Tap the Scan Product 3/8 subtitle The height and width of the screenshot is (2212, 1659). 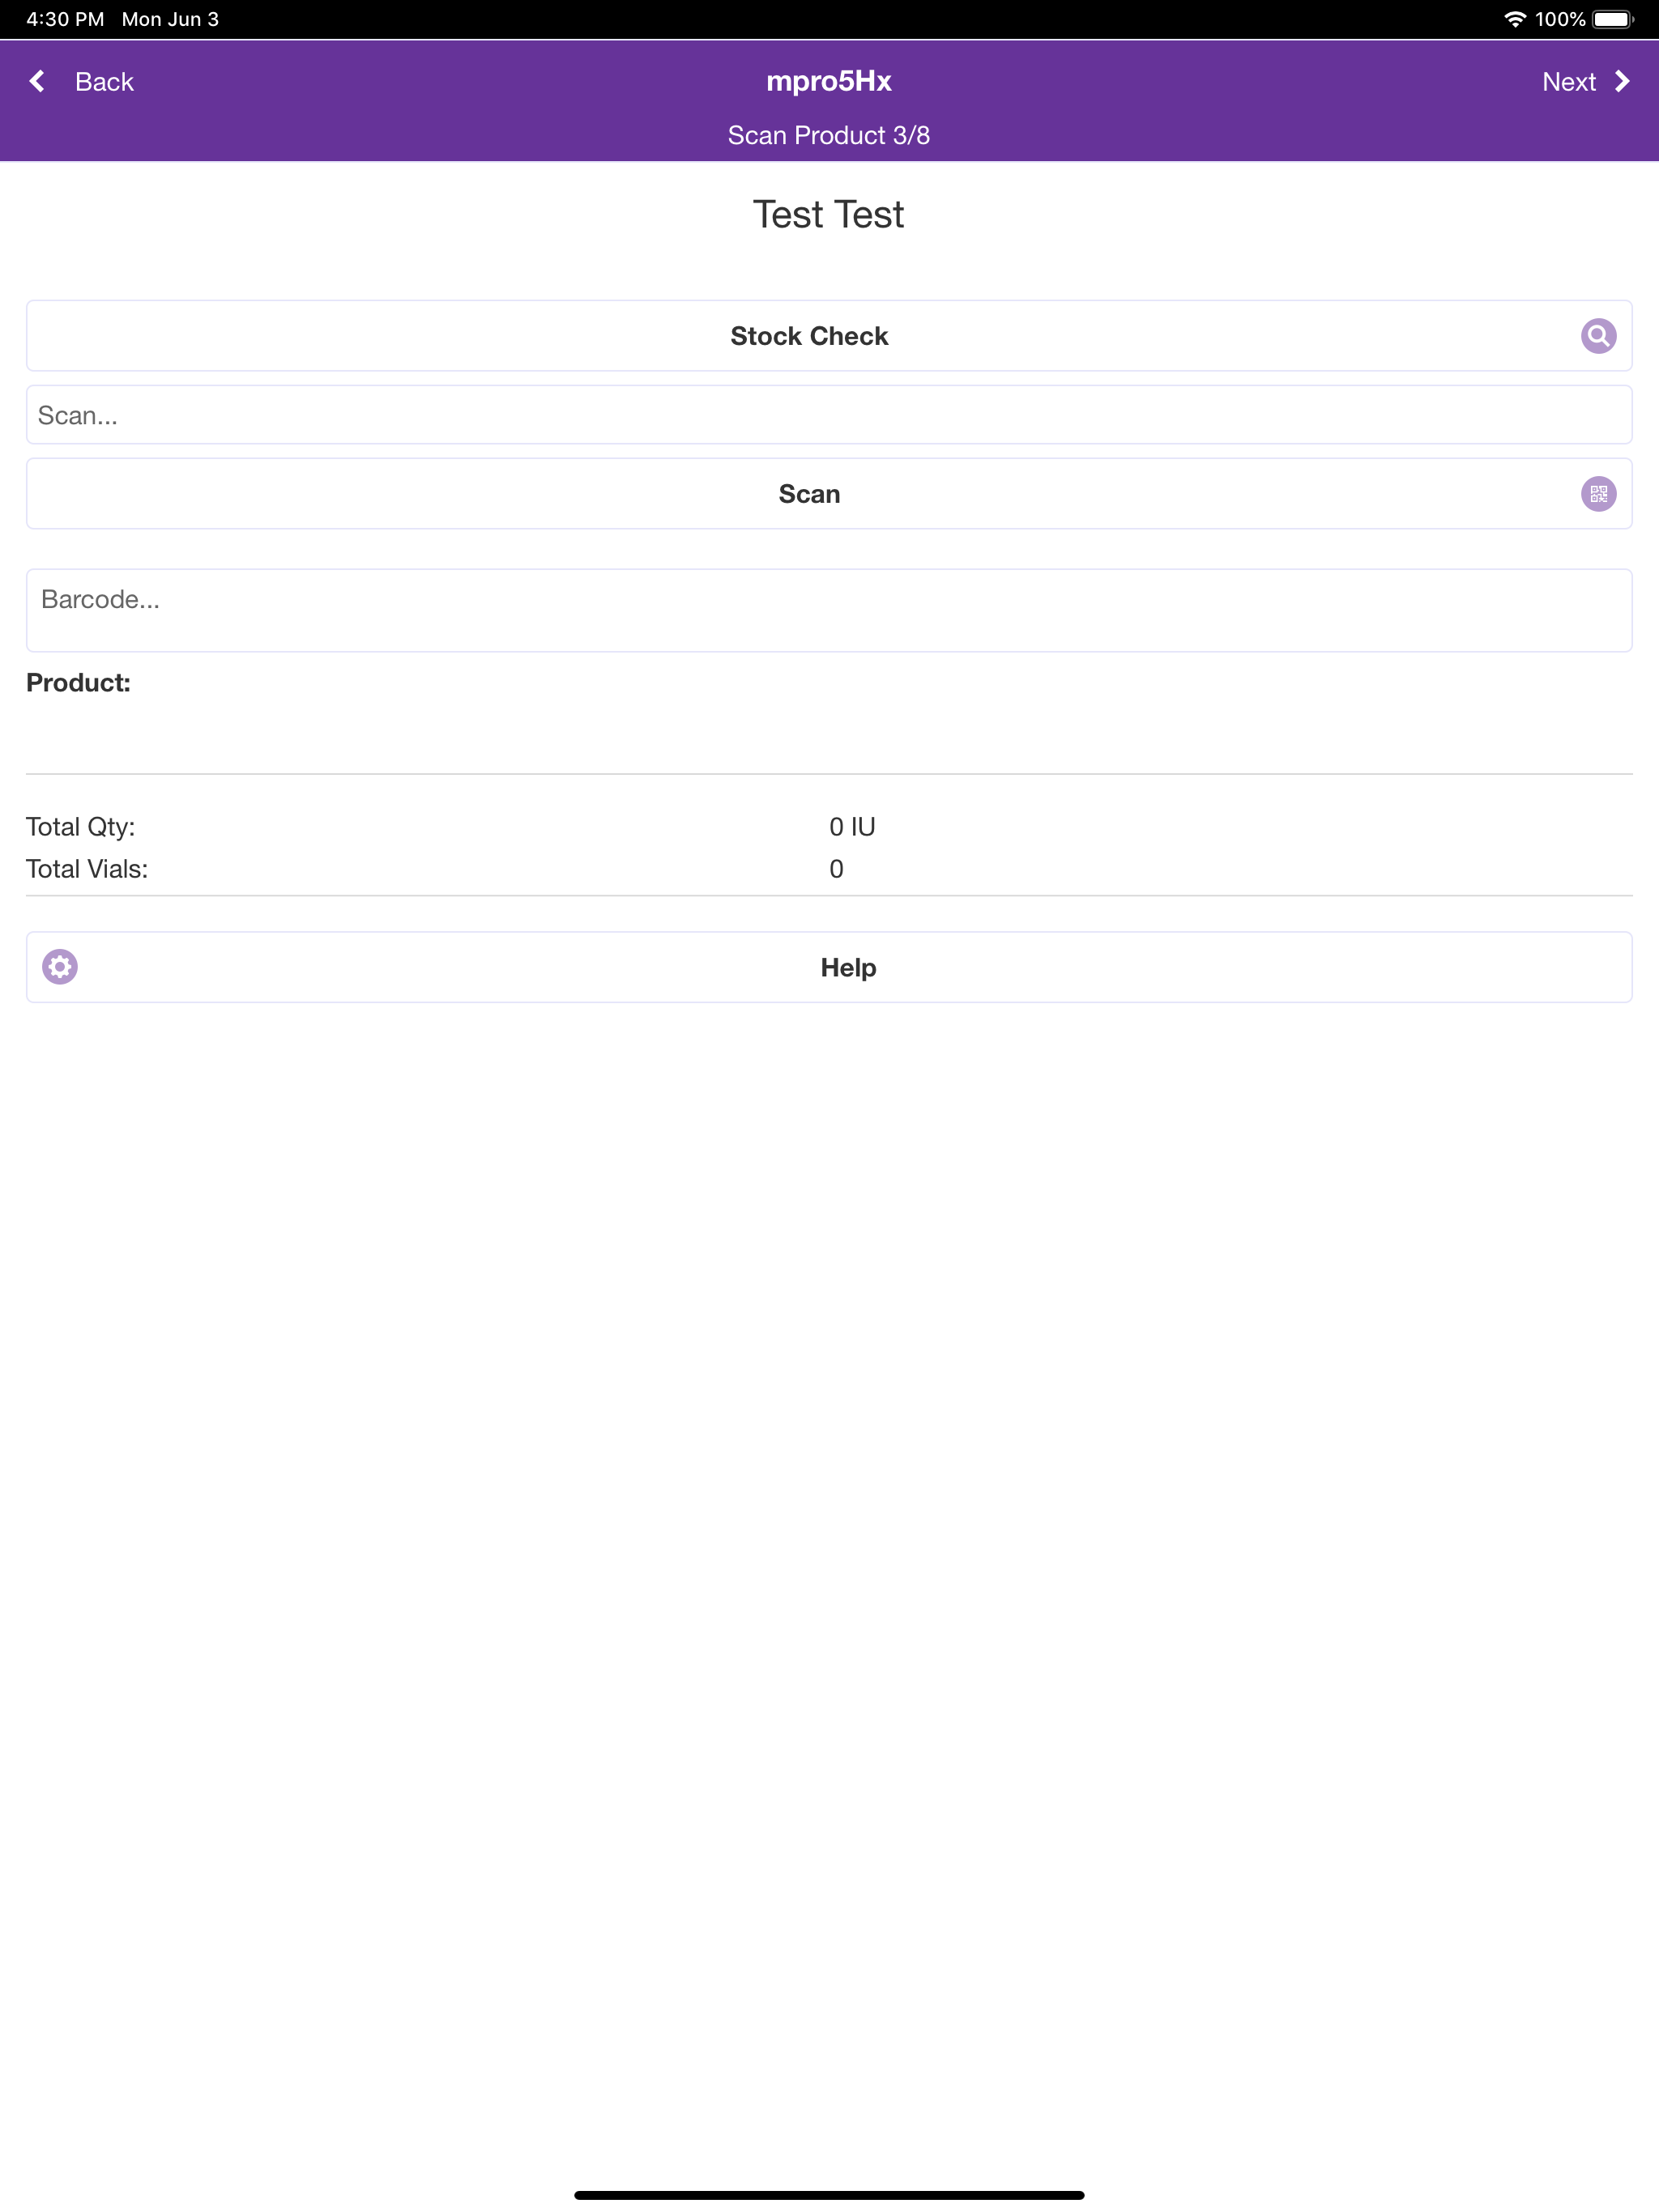(x=829, y=135)
